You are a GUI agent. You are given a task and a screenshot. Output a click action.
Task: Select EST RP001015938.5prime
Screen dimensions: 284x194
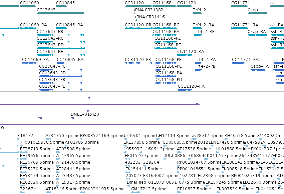pyautogui.click(x=42, y=142)
